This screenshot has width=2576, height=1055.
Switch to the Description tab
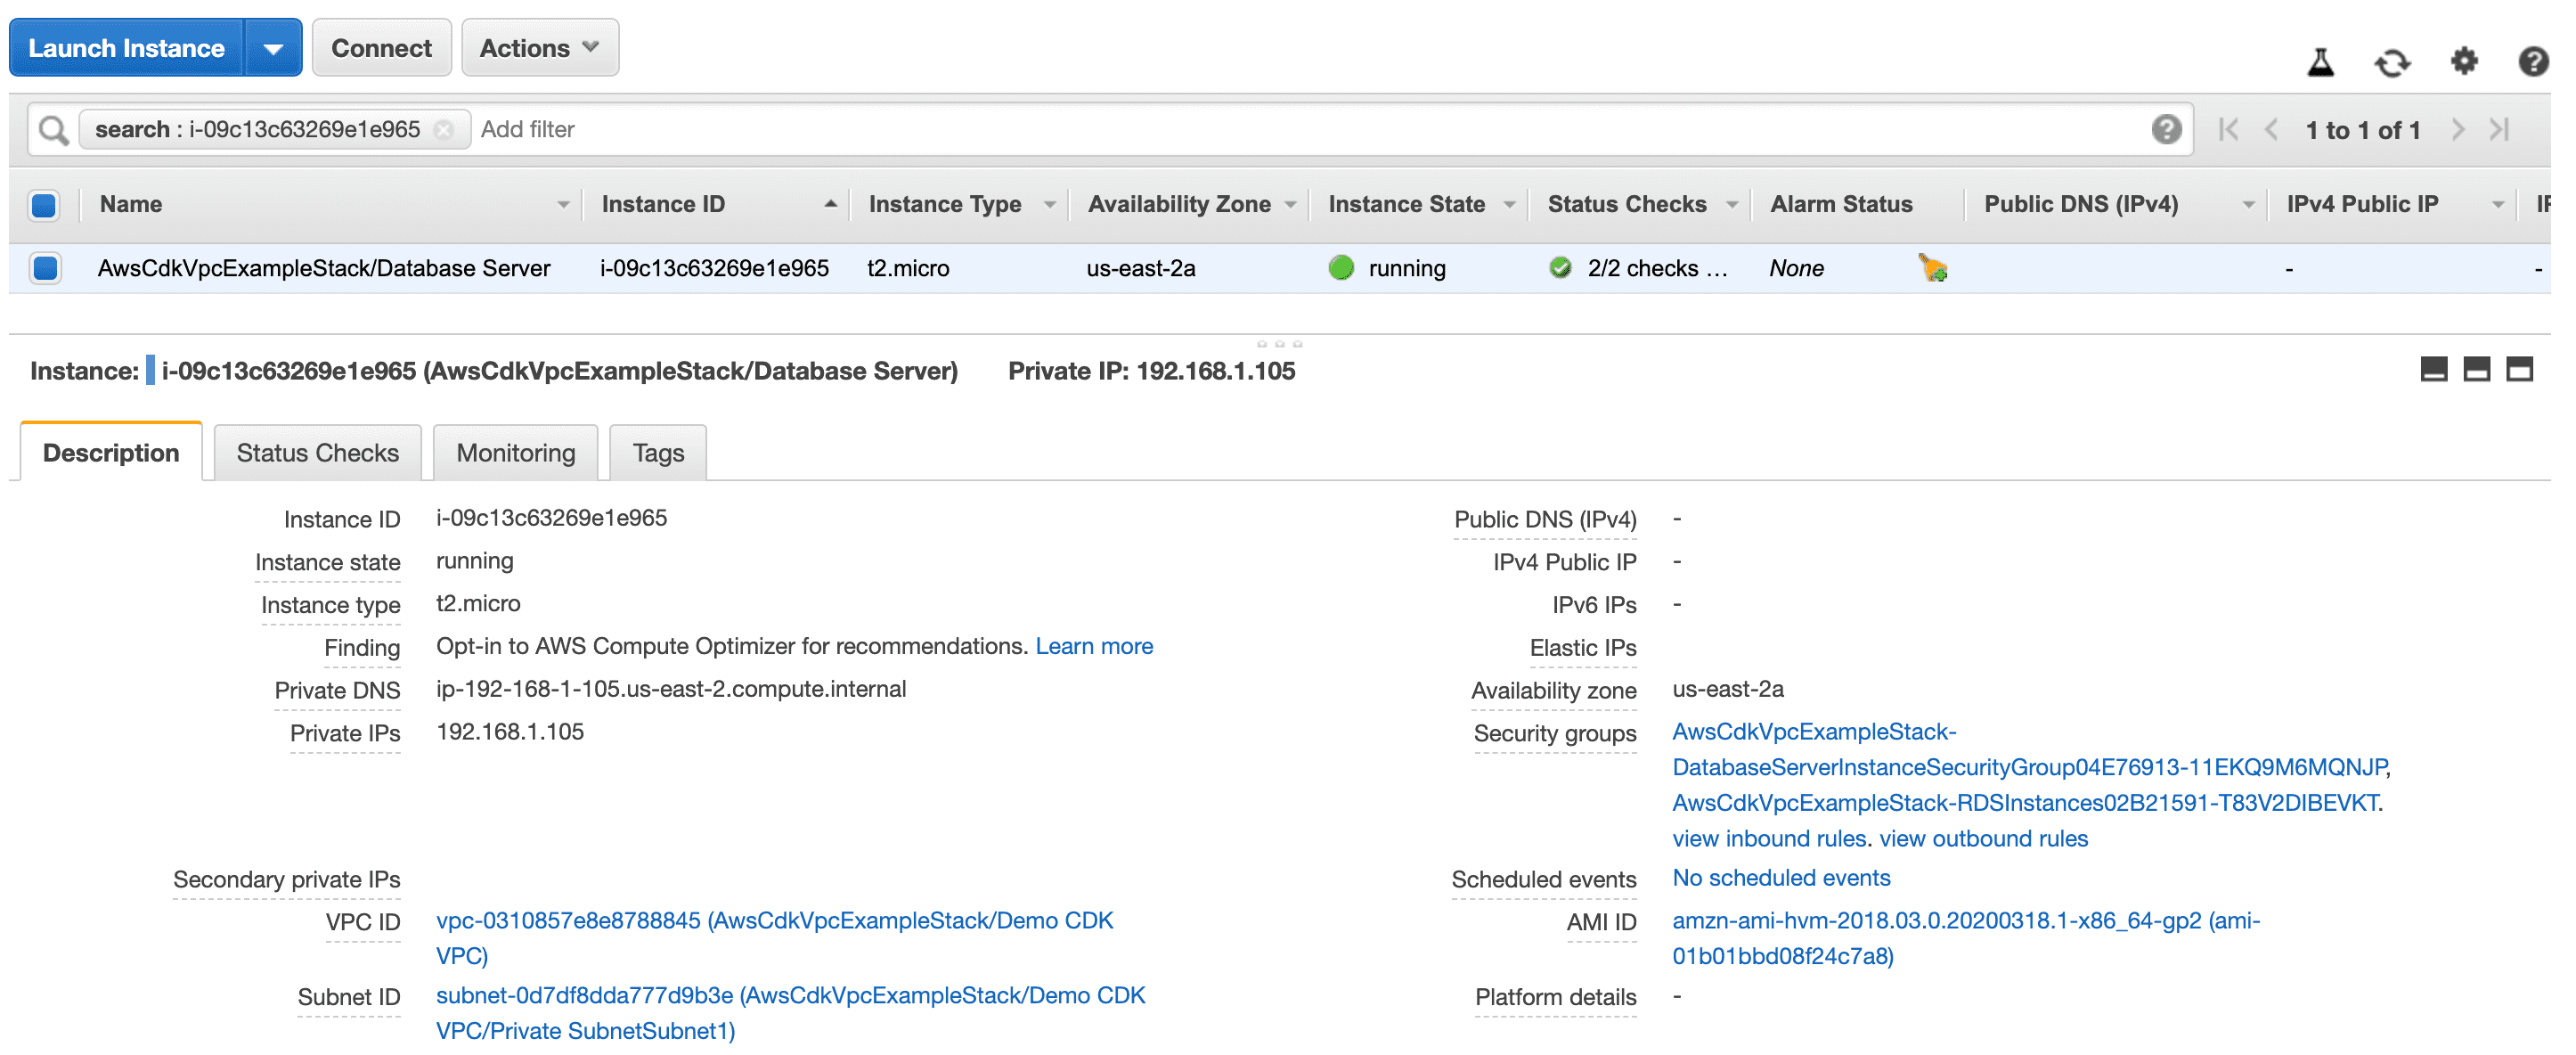111,453
